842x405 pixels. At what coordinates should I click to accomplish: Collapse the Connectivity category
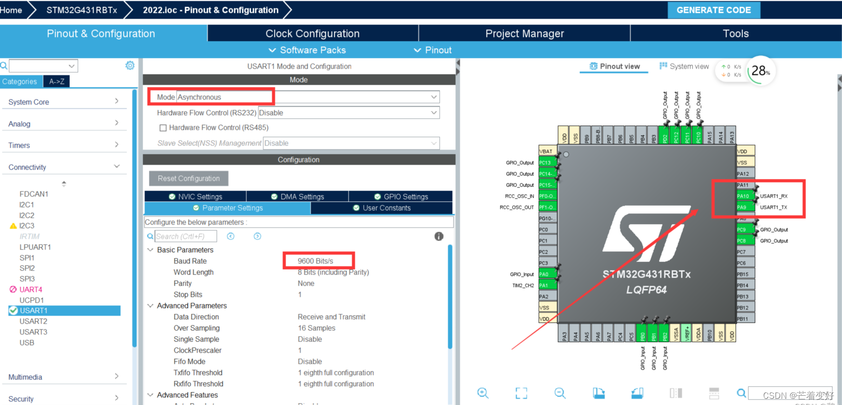[x=64, y=167]
